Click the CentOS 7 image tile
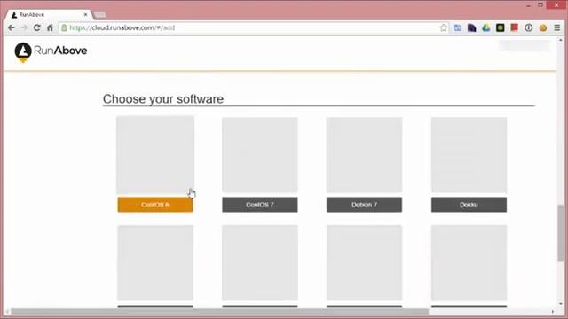This screenshot has height=319, width=568. [x=260, y=155]
